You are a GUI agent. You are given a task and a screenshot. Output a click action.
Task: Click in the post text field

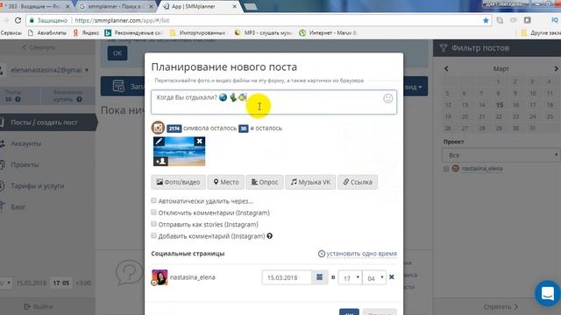tap(274, 102)
